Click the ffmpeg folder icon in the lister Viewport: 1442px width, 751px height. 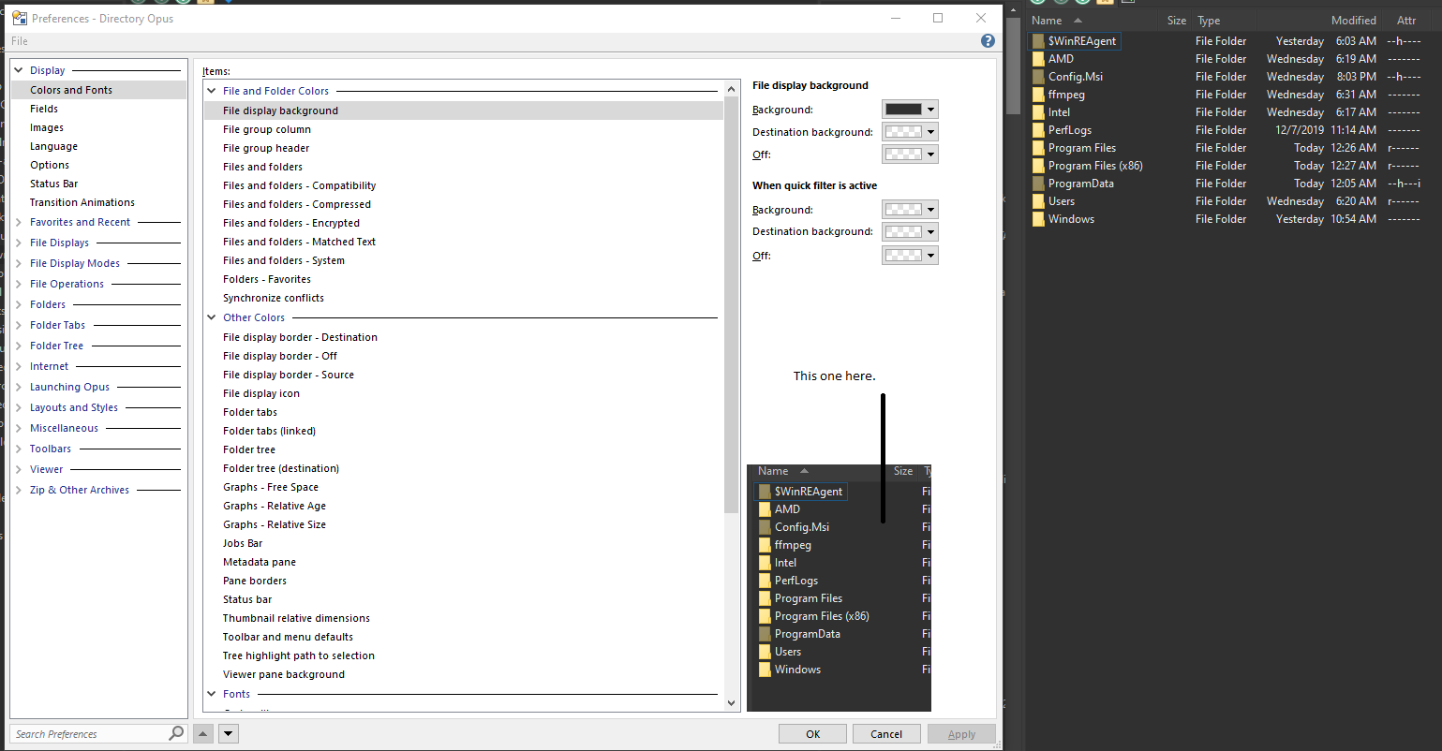click(x=1038, y=95)
